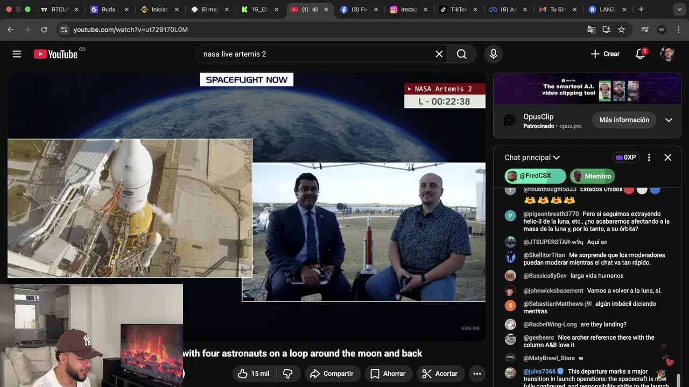Bookmark this page with the star
Image resolution: width=689 pixels, height=387 pixels.
tap(621, 30)
